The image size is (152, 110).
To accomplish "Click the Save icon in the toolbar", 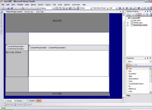I will (8, 8).
